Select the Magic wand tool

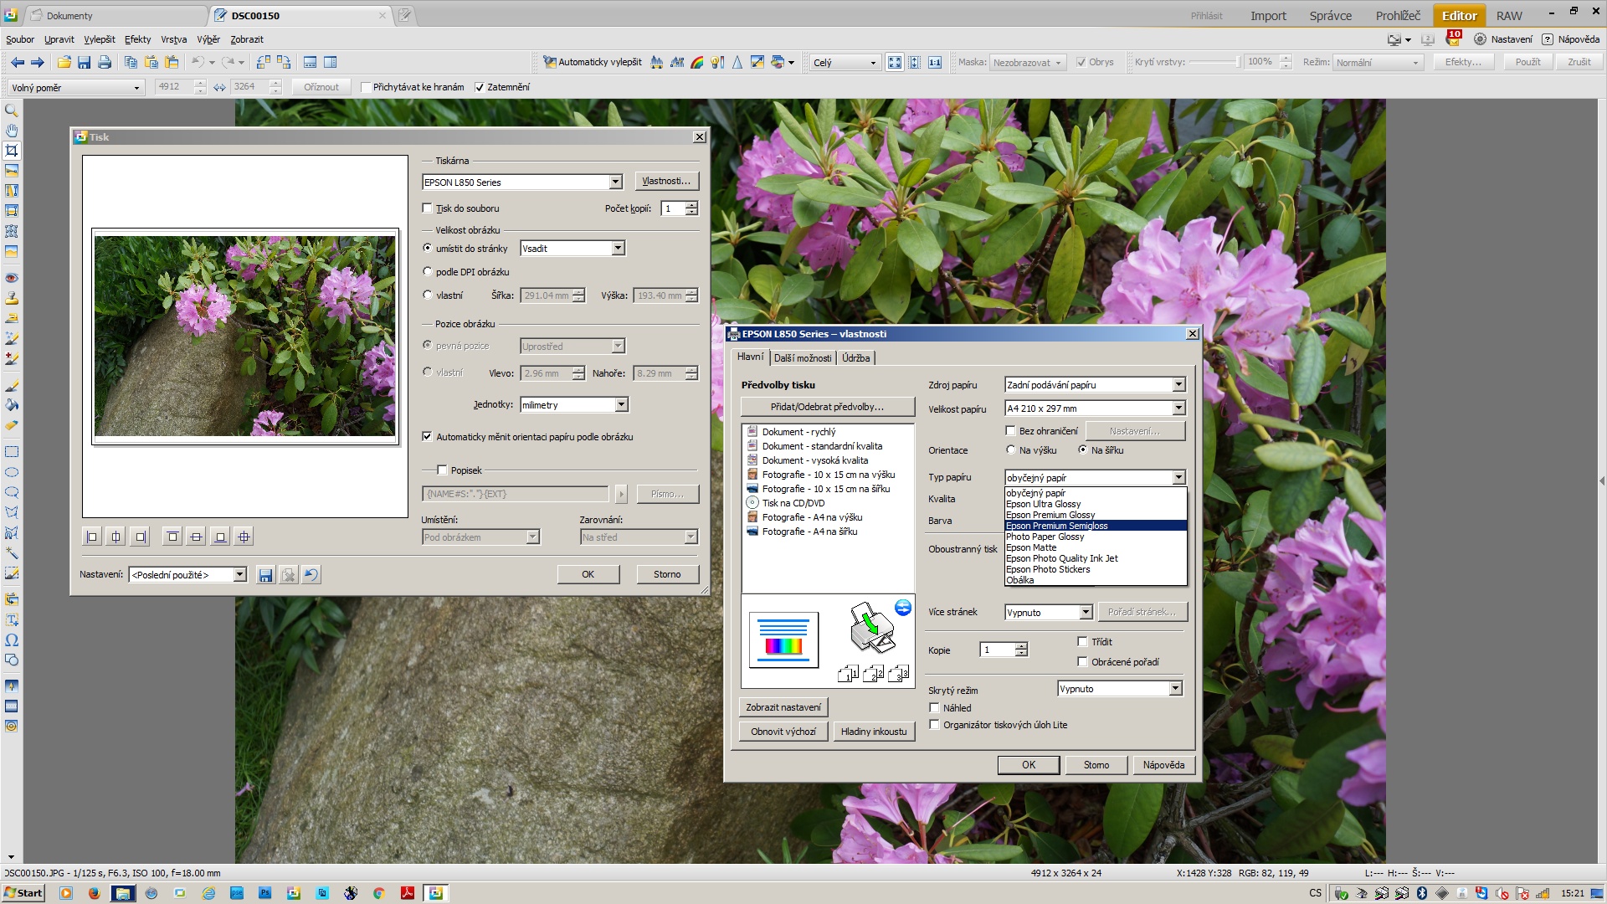(x=12, y=553)
